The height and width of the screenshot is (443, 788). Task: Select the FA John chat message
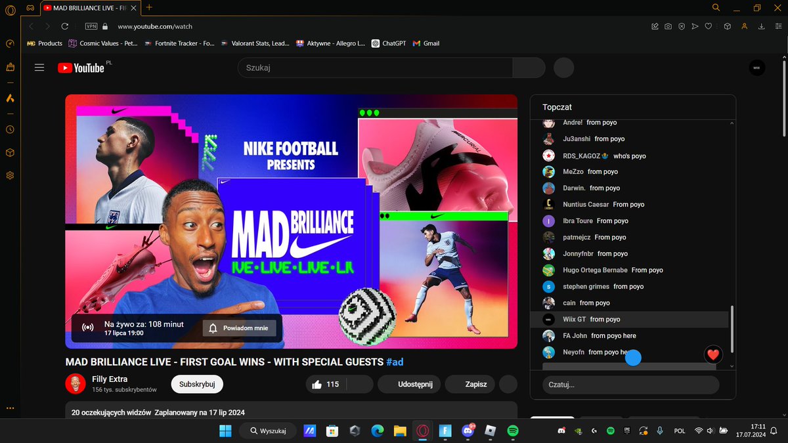click(x=629, y=335)
